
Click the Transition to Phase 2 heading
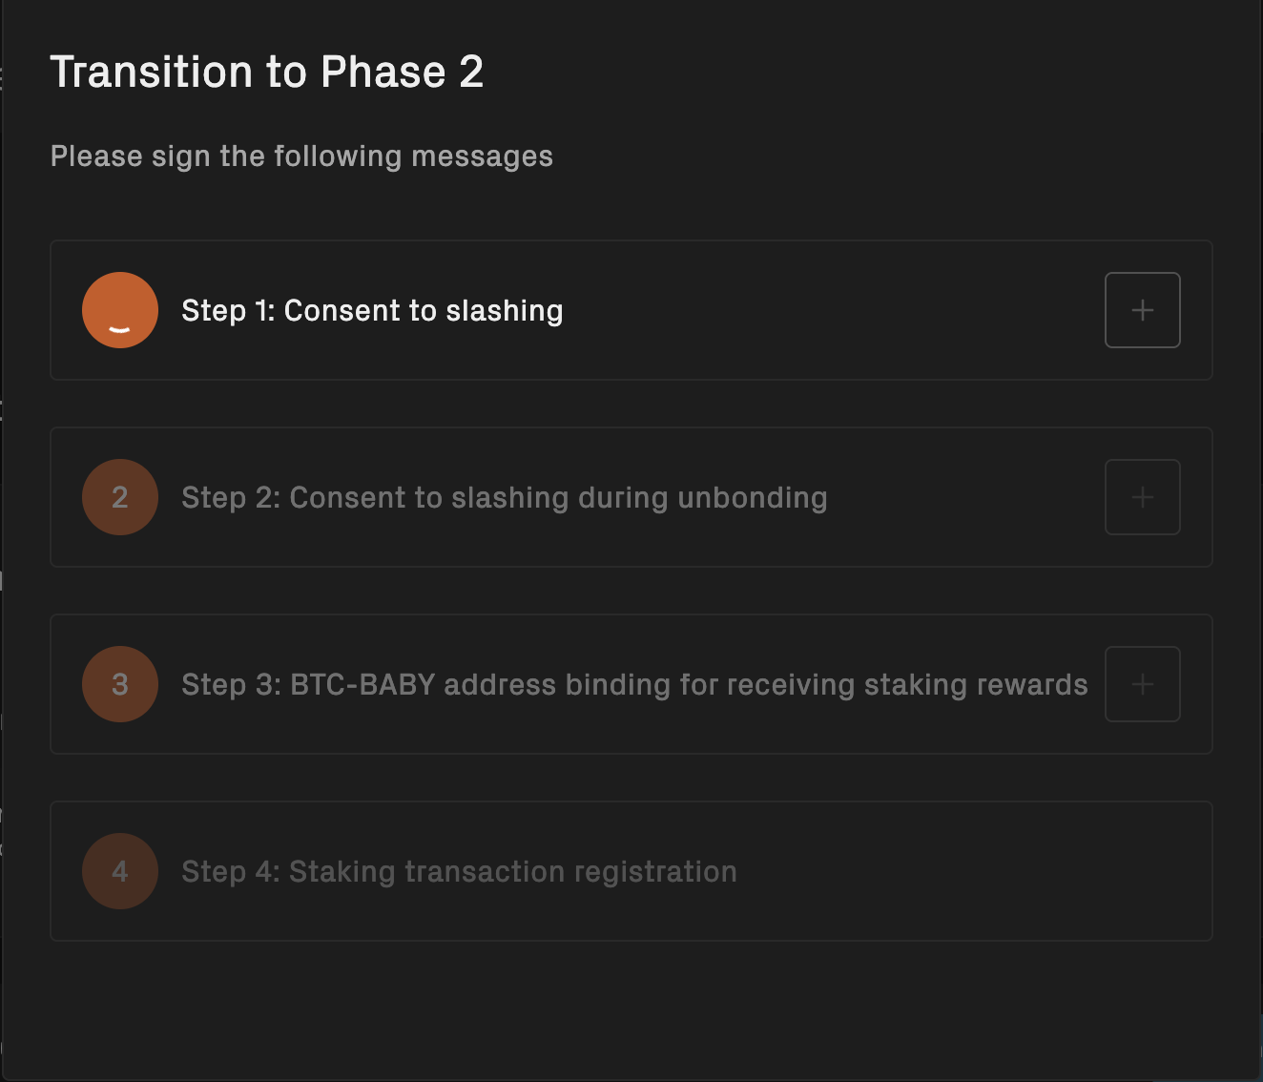tap(269, 72)
